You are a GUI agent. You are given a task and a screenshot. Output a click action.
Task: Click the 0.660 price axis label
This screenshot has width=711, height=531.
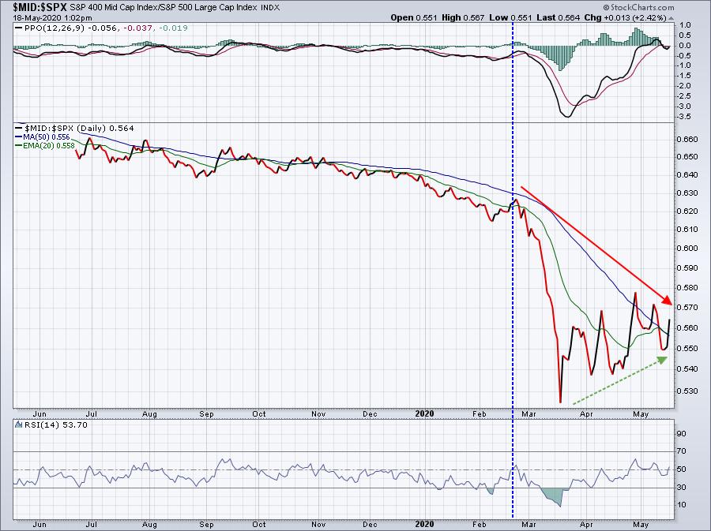(689, 139)
